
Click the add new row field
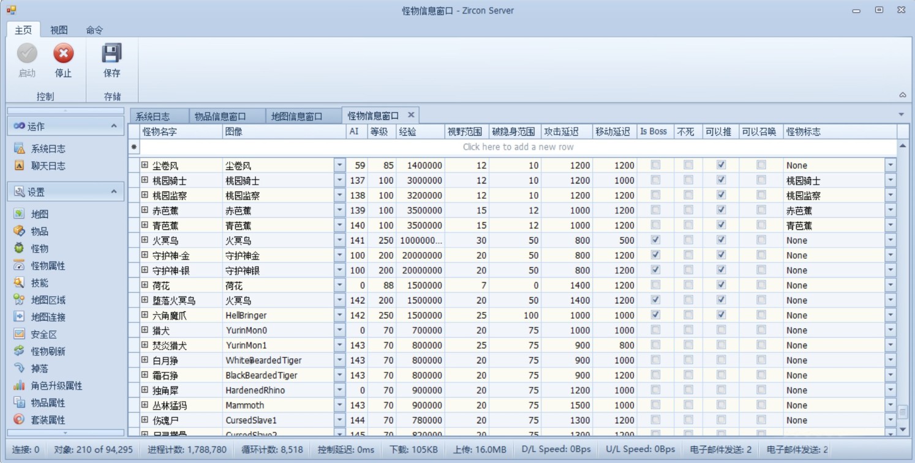click(x=518, y=147)
